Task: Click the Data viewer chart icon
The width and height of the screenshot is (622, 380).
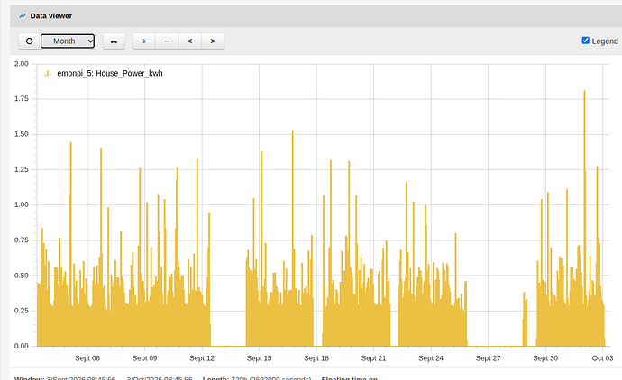Action: pos(23,16)
